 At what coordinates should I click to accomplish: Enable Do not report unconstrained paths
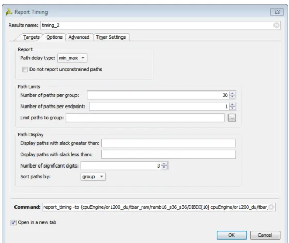pyautogui.click(x=25, y=69)
